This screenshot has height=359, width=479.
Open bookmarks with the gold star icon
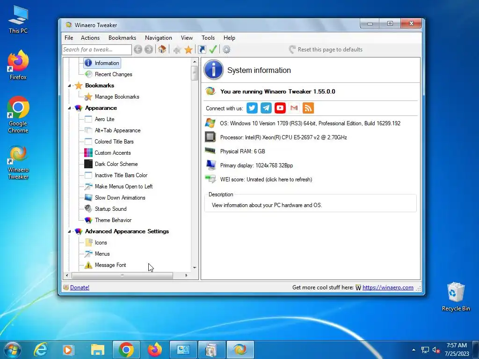tap(189, 50)
